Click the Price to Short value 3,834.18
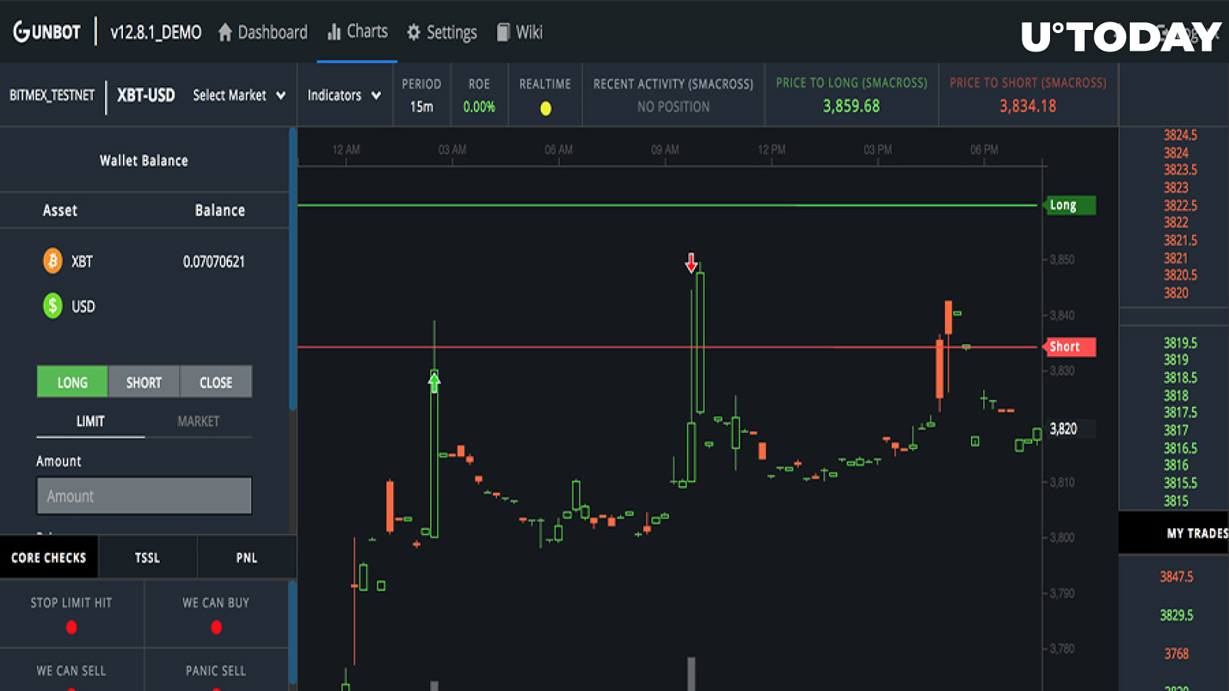The image size is (1229, 691). pos(1028,106)
